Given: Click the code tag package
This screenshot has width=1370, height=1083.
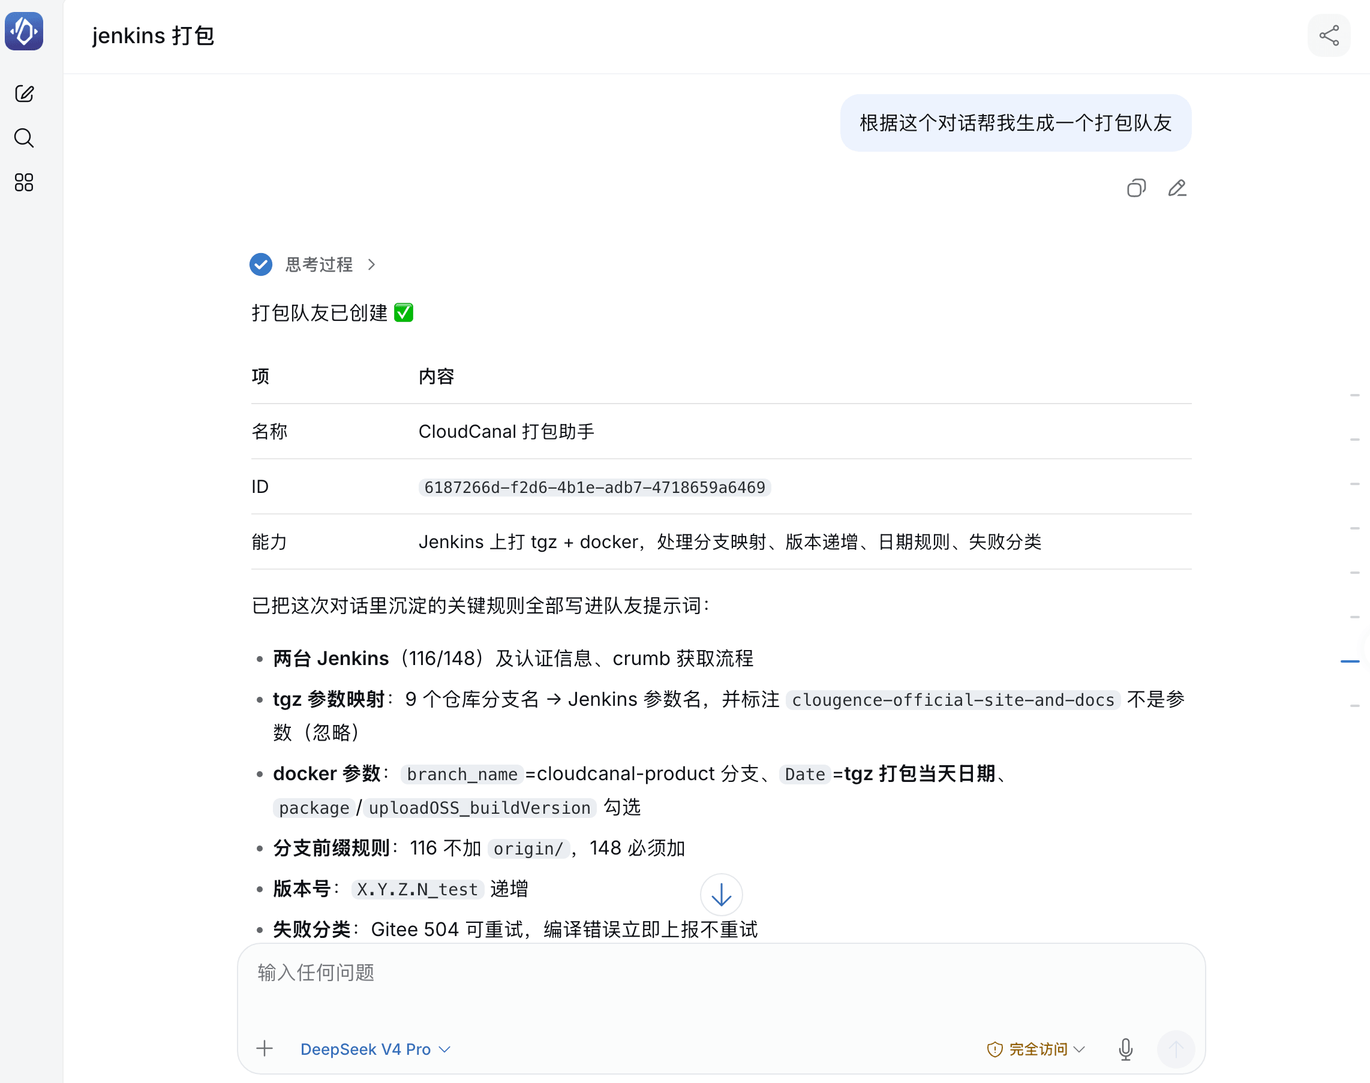Looking at the screenshot, I should point(314,808).
